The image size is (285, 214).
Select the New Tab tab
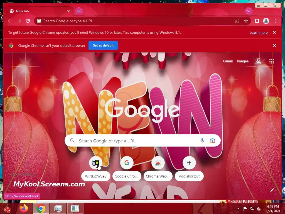tap(40, 11)
